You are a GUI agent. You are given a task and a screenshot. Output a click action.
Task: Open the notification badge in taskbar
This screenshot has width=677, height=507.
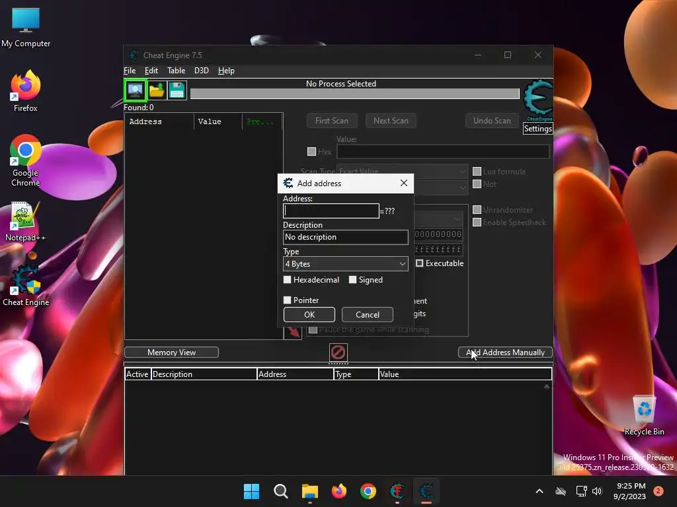click(658, 491)
